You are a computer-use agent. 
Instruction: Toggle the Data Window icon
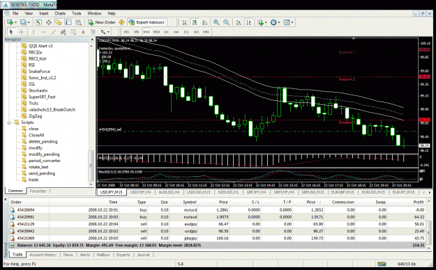(49, 22)
